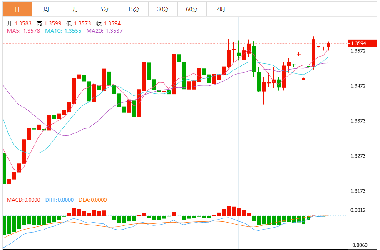Screen dimensions: 380x250
Task: Open the 15分 timeframe tab
Action: point(134,9)
